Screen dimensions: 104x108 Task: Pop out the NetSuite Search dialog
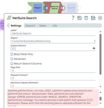pyautogui.click(x=79, y=18)
